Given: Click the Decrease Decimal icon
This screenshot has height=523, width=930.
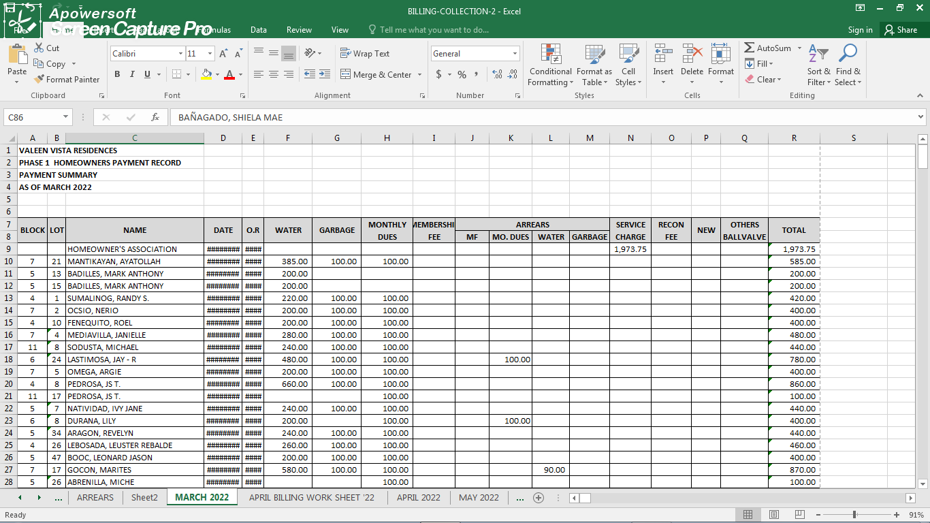Looking at the screenshot, I should [512, 74].
